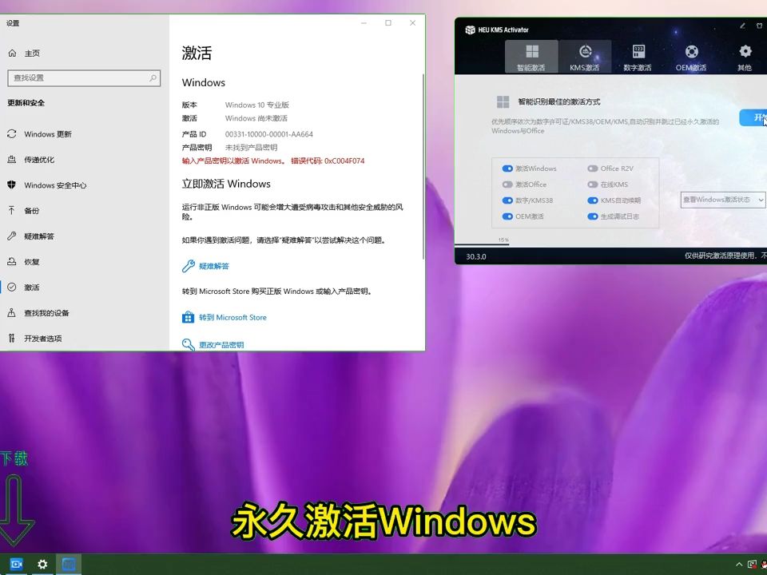Toggle the OEM激活 switch
The image size is (767, 575).
507,216
